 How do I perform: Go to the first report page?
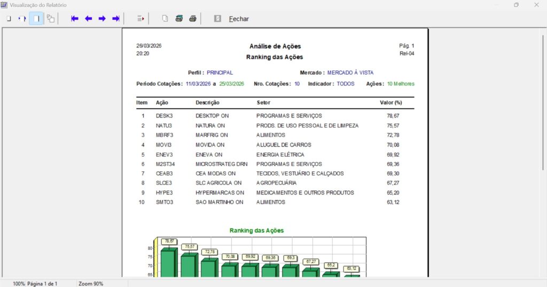click(75, 19)
